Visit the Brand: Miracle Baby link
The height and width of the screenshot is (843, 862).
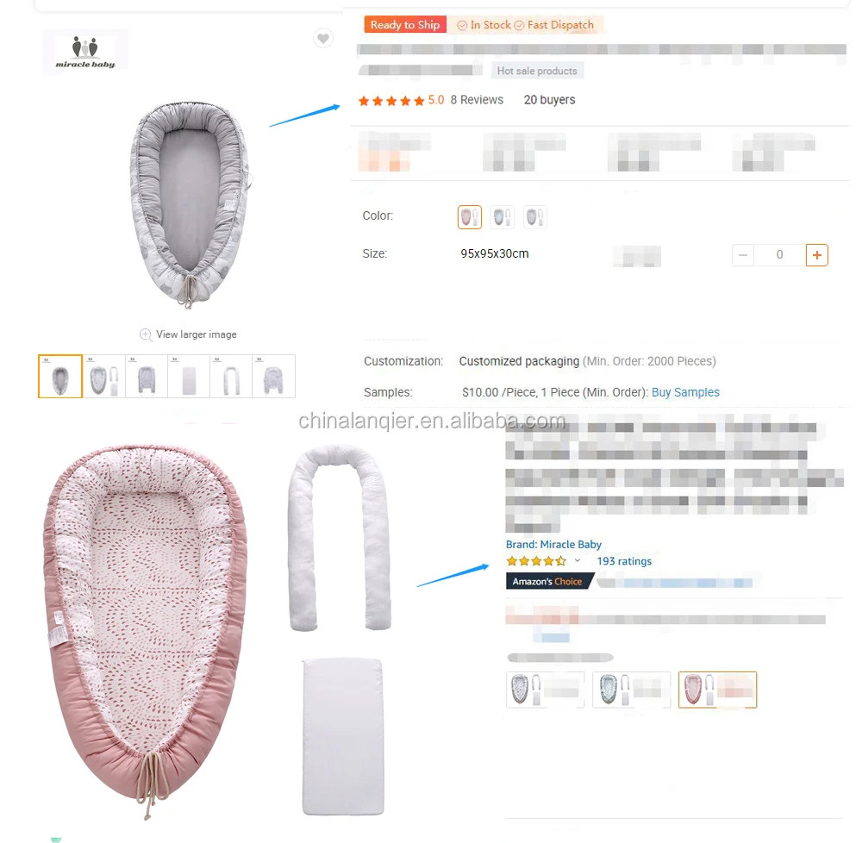(x=553, y=545)
